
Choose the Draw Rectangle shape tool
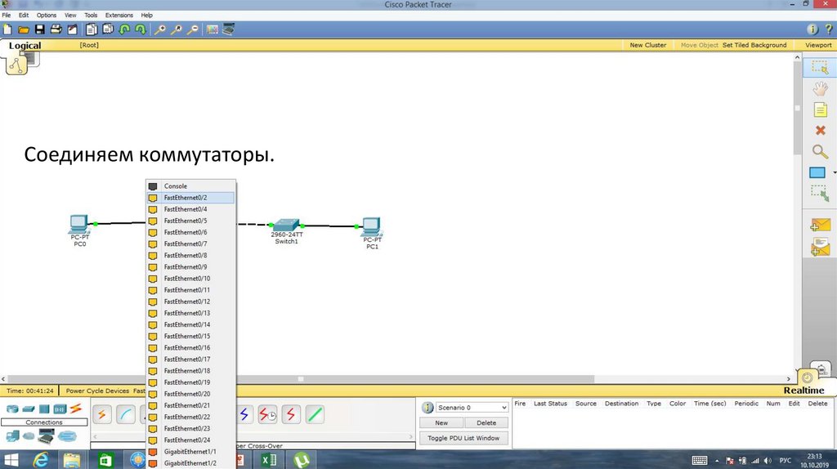(817, 172)
